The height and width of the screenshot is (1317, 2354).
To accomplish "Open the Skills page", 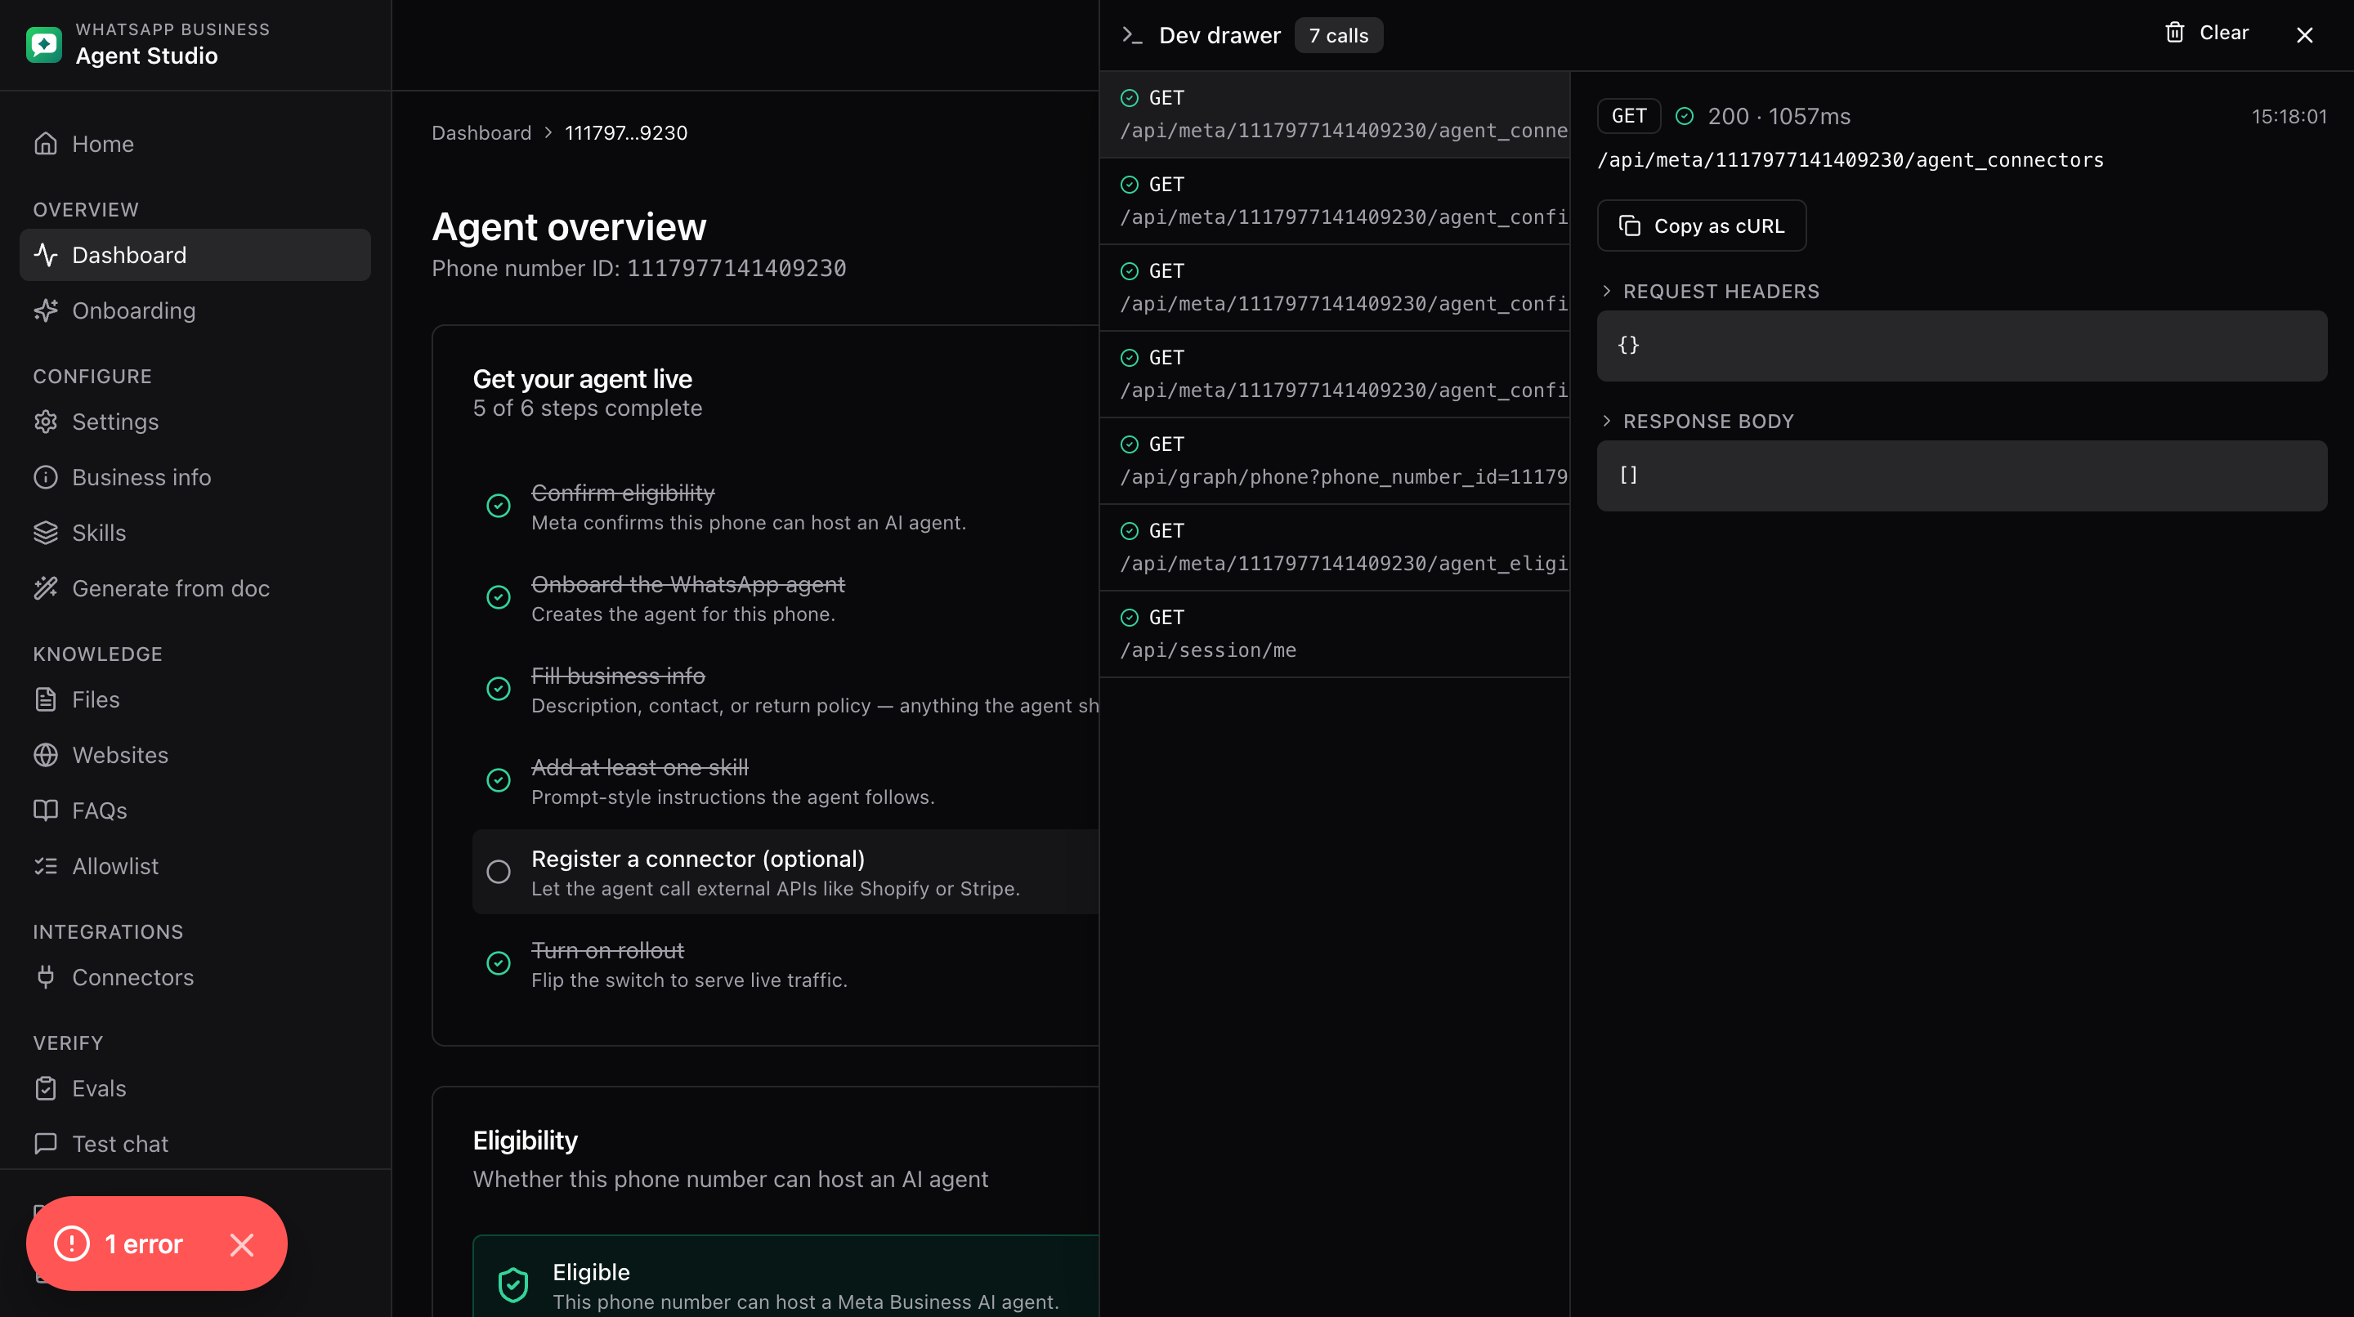I will click(x=195, y=533).
